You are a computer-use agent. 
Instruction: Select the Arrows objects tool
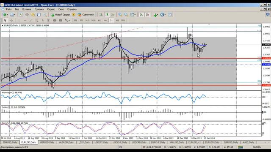point(66,20)
